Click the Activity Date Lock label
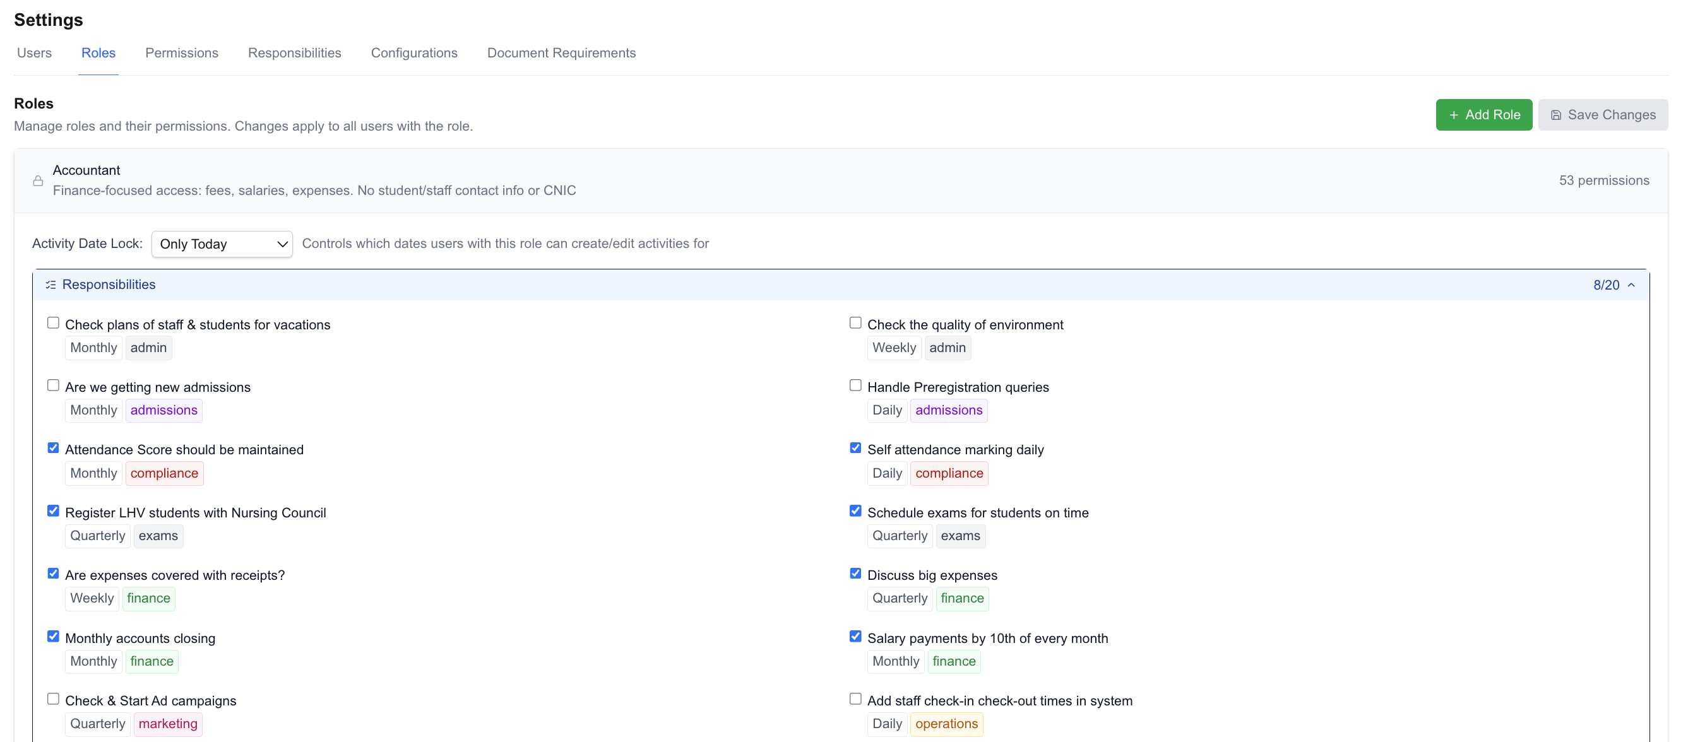1688x742 pixels. (87, 244)
